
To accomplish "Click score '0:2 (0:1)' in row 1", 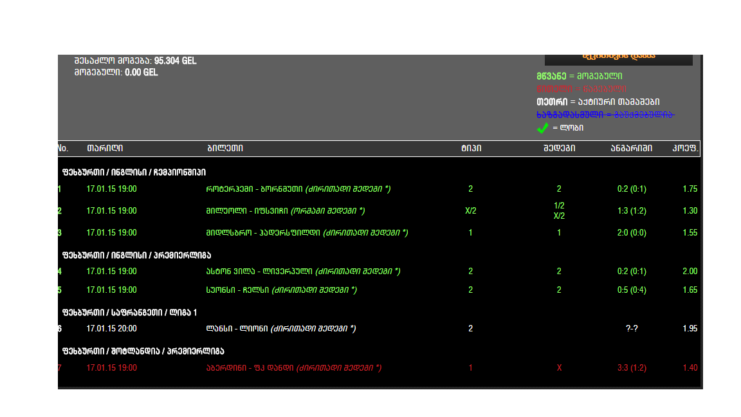I will [x=632, y=189].
